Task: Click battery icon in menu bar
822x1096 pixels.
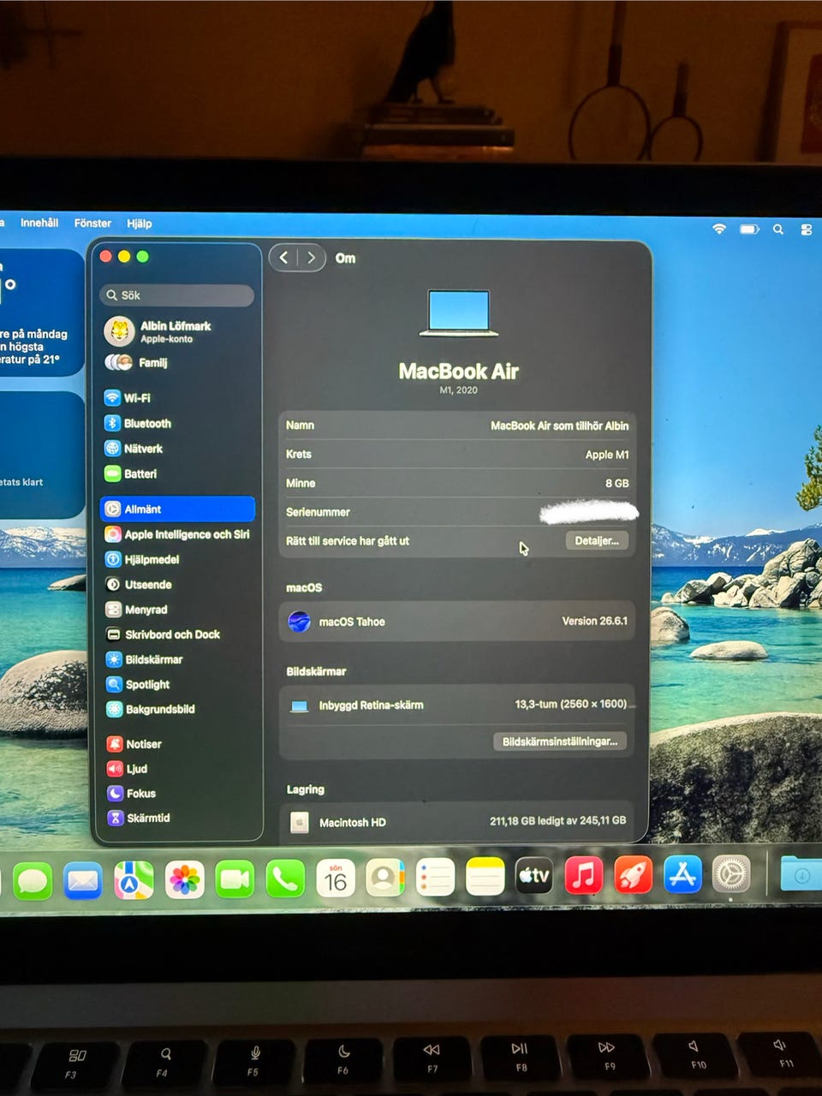Action: click(750, 229)
